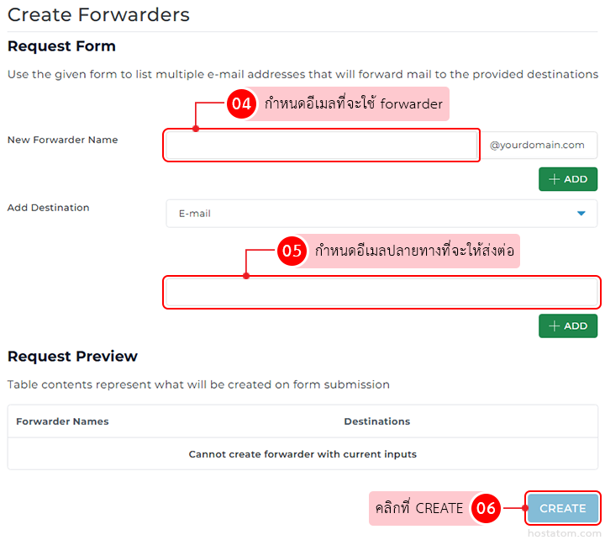Click the plus icon on the destination ADD button
Image resolution: width=605 pixels, height=540 pixels.
pos(554,326)
